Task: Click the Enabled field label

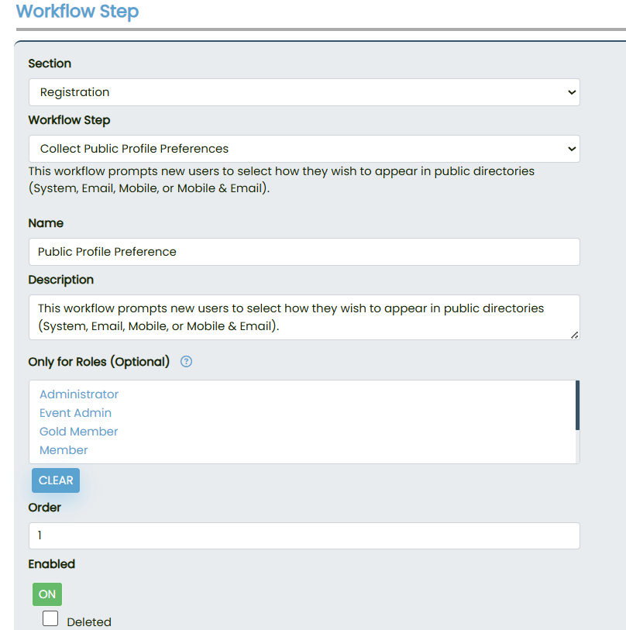Action: click(x=51, y=564)
